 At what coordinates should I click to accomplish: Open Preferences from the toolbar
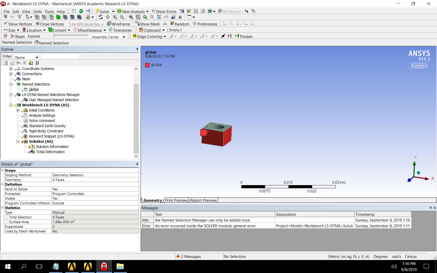[x=205, y=24]
